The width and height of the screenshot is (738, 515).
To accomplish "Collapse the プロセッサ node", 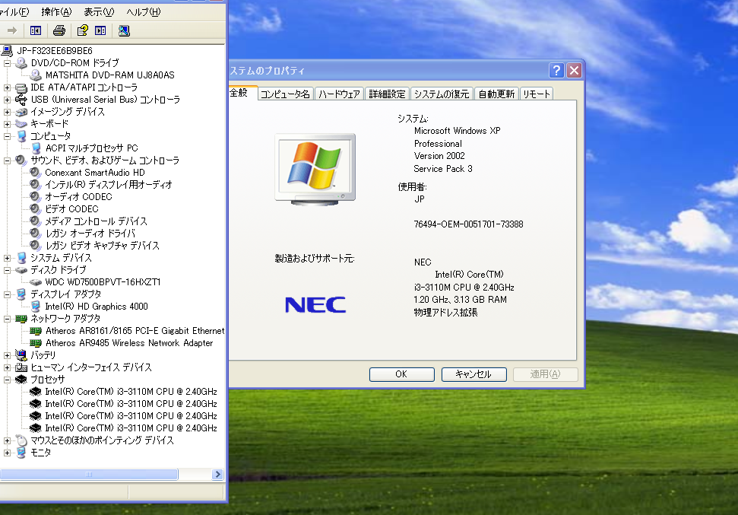I will (x=7, y=380).
